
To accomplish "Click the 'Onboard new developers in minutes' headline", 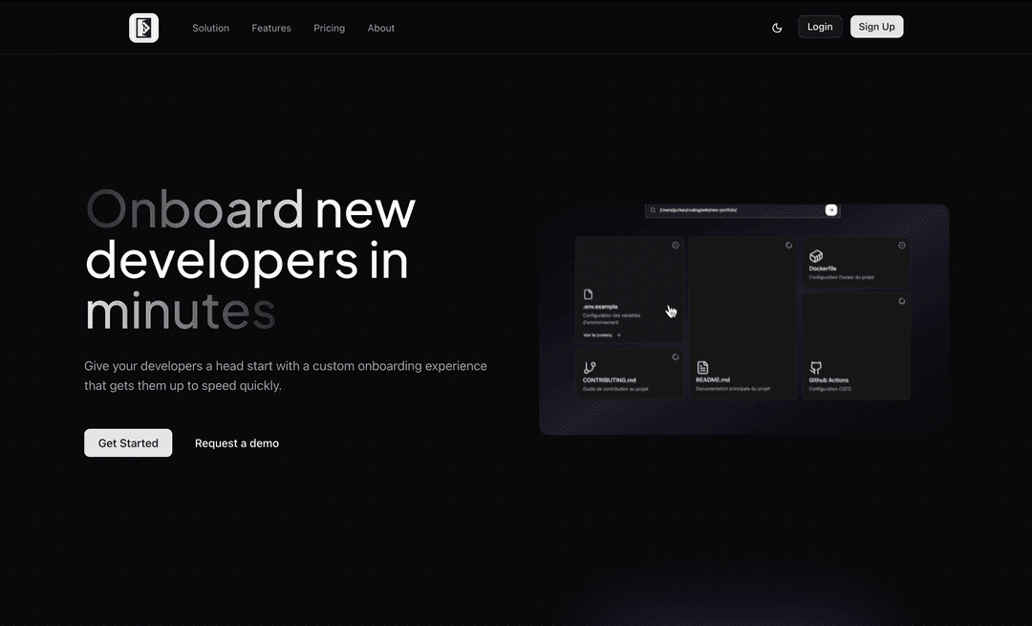I will (250, 260).
